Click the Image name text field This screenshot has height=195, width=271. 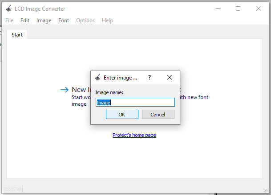pyautogui.click(x=135, y=102)
